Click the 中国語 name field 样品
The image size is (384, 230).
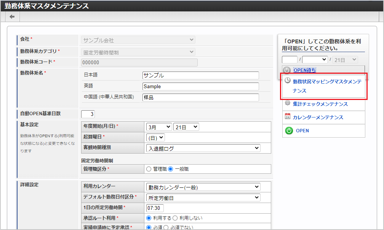[x=200, y=97]
